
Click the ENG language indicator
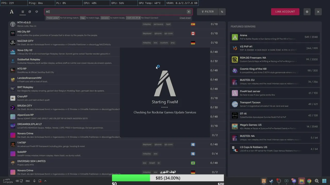[28, 181]
